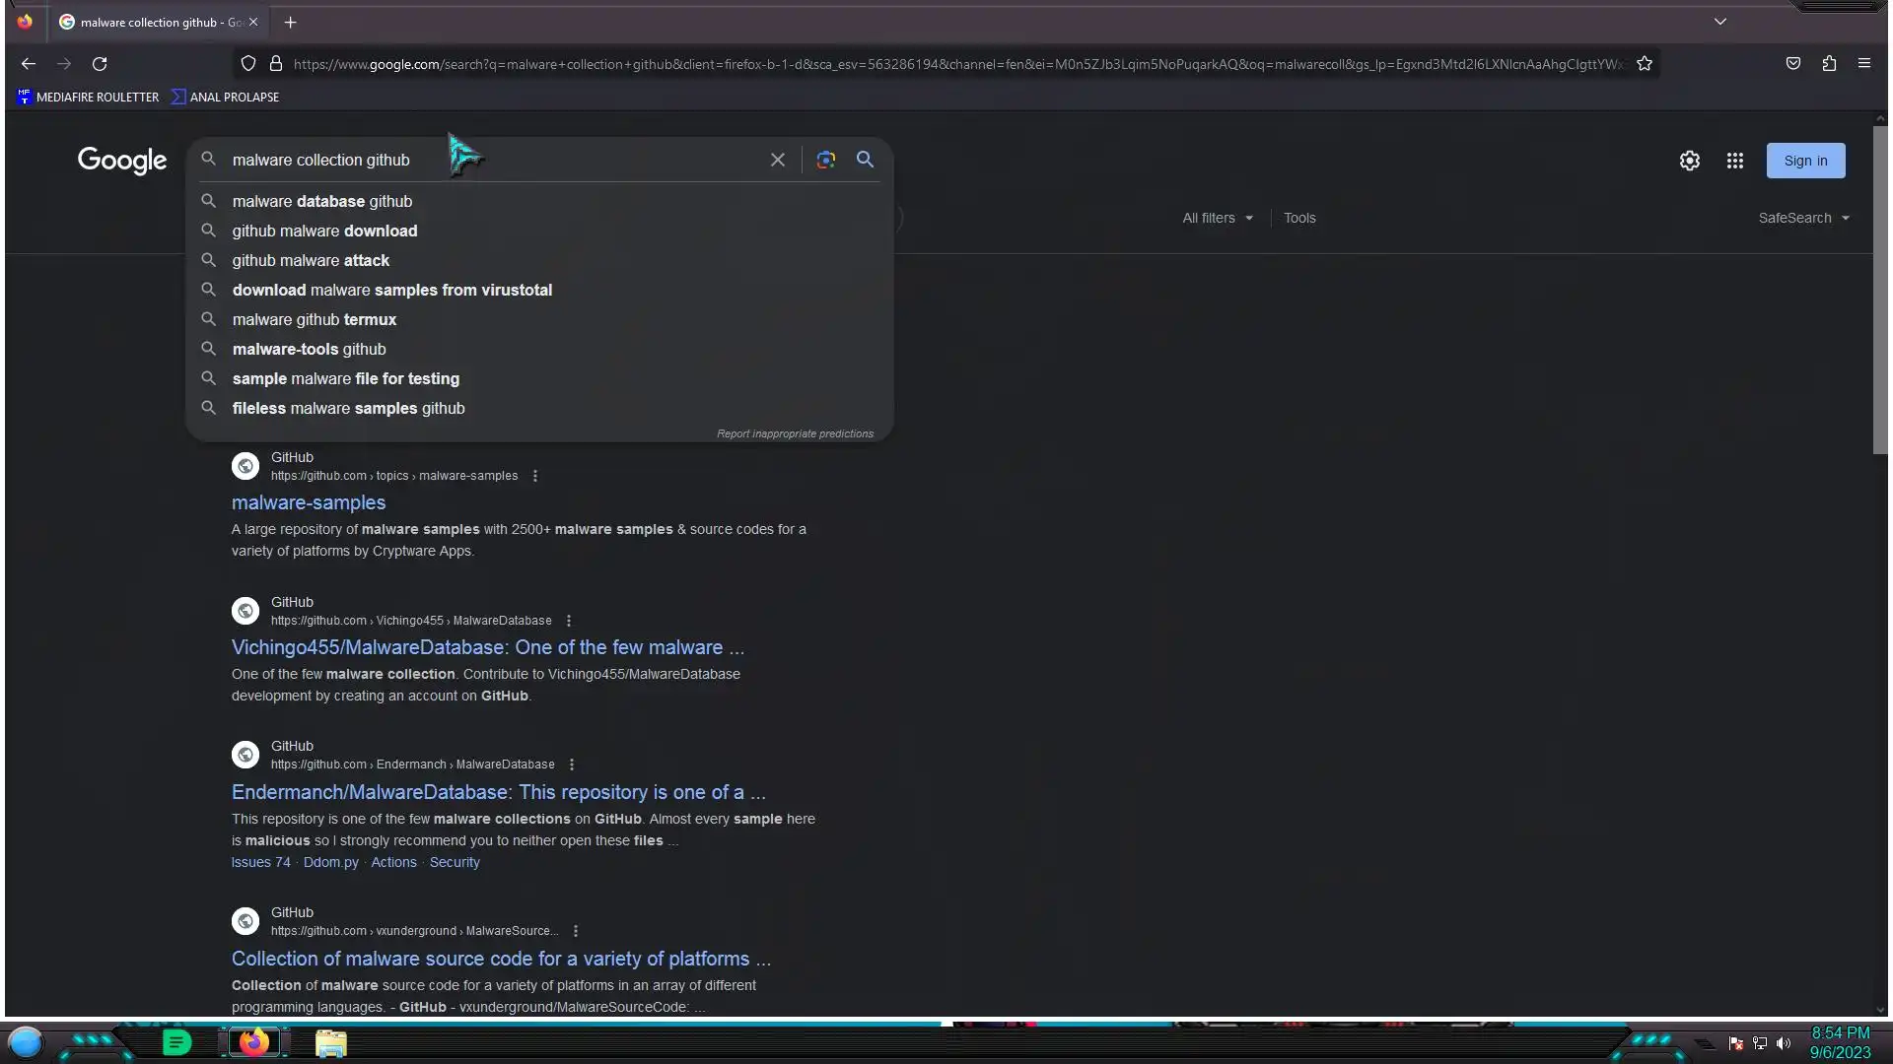Click the Sign in button
Viewport: 1893px width, 1064px height.
point(1805,161)
